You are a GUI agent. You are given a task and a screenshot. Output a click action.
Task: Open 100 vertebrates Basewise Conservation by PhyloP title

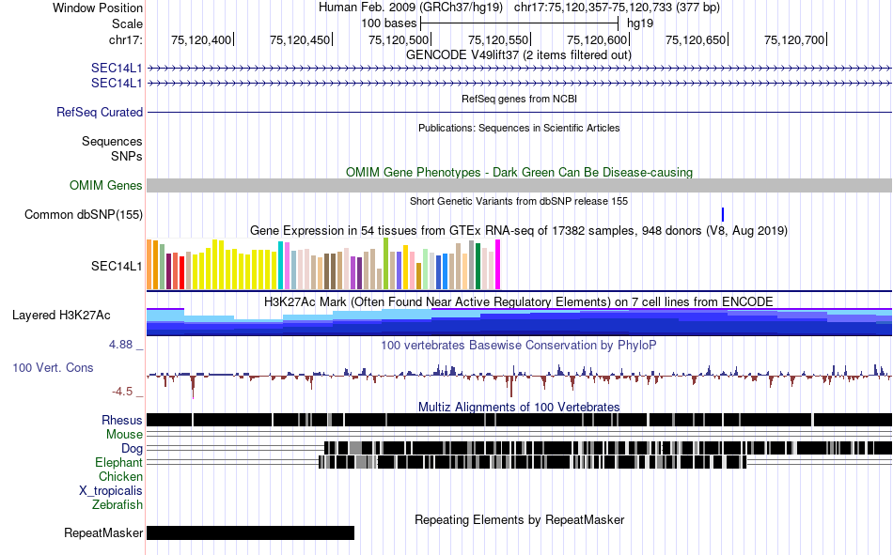click(x=519, y=345)
